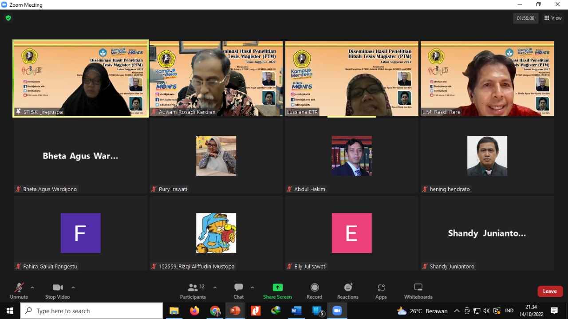Expand the arrow next to Participants
Image resolution: width=568 pixels, height=319 pixels.
point(215,287)
